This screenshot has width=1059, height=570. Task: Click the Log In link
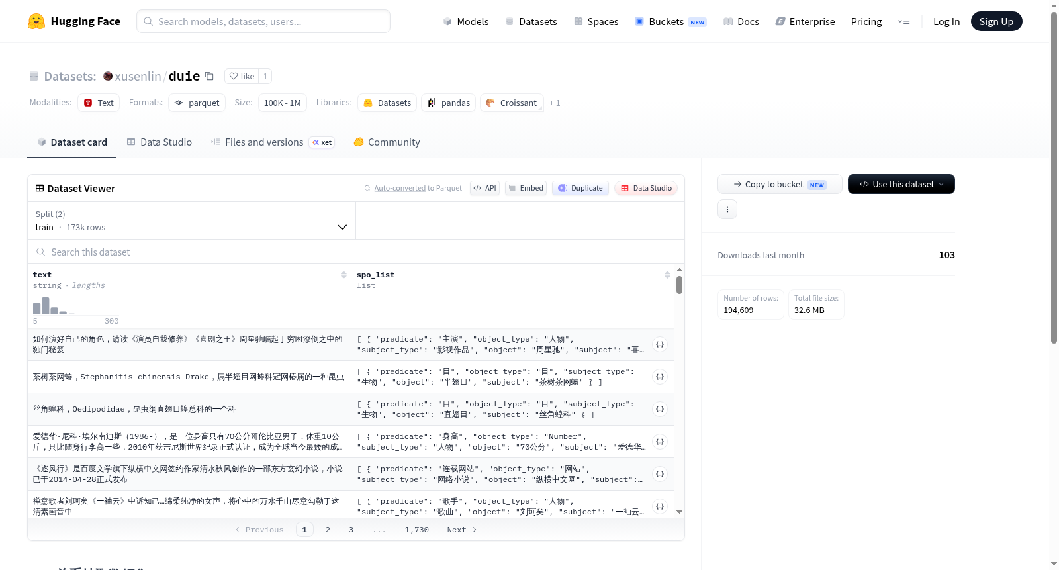(x=946, y=21)
